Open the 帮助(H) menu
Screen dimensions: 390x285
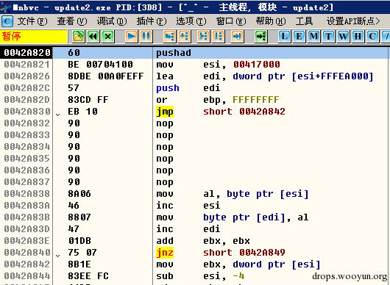click(x=271, y=21)
